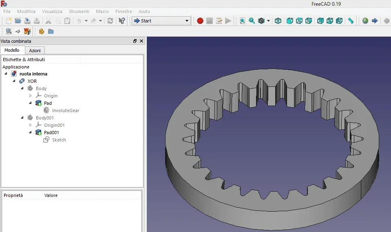The height and width of the screenshot is (232, 391).
Task: Open the Draw Style dropdown arrow
Action: (x=268, y=21)
